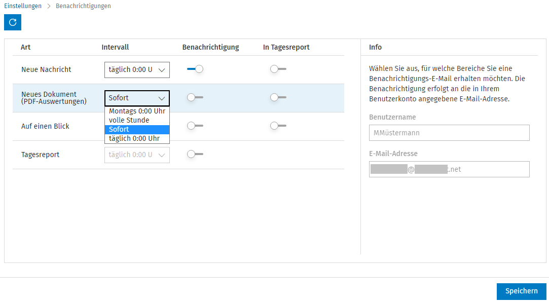Toggle In Tagesreport switch for Neue Nachricht
This screenshot has width=549, height=303.
tap(278, 69)
